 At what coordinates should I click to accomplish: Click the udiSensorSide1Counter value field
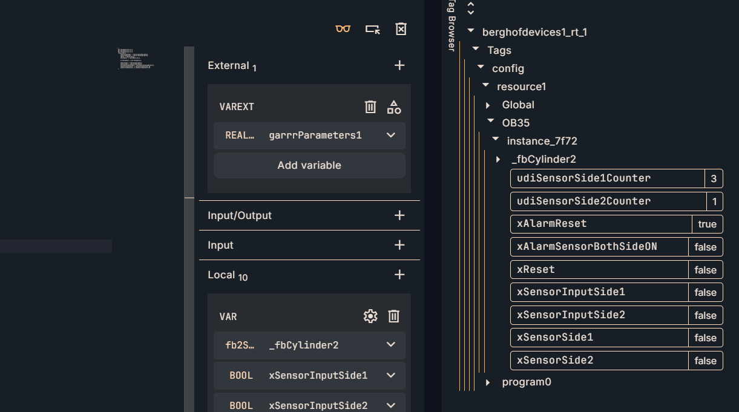pos(714,178)
